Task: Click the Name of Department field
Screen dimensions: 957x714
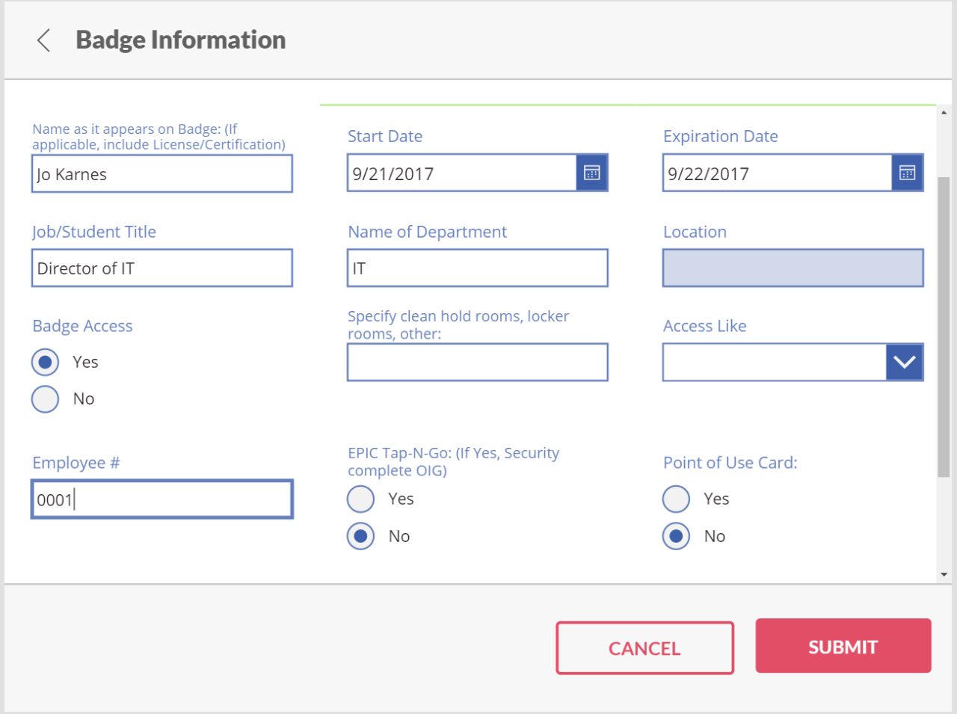Action: pos(477,268)
